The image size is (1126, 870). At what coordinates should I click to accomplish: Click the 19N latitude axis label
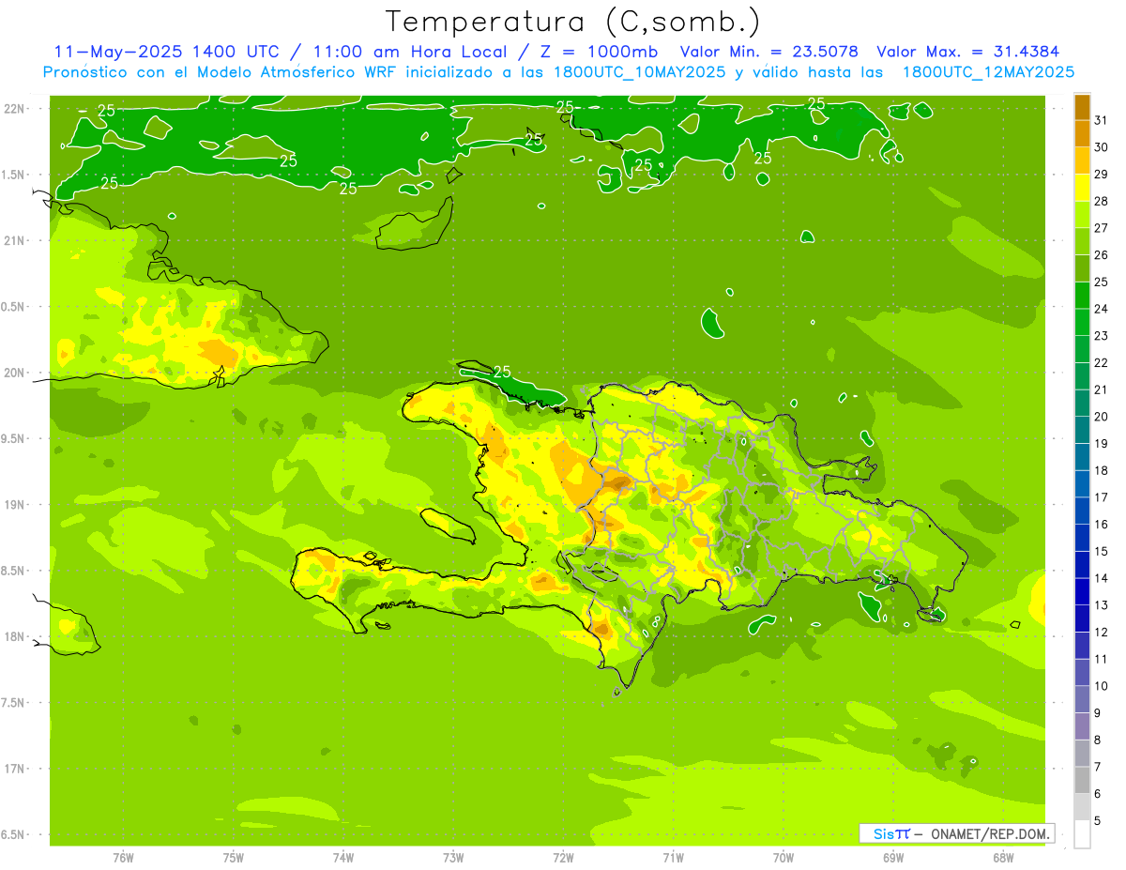point(14,505)
